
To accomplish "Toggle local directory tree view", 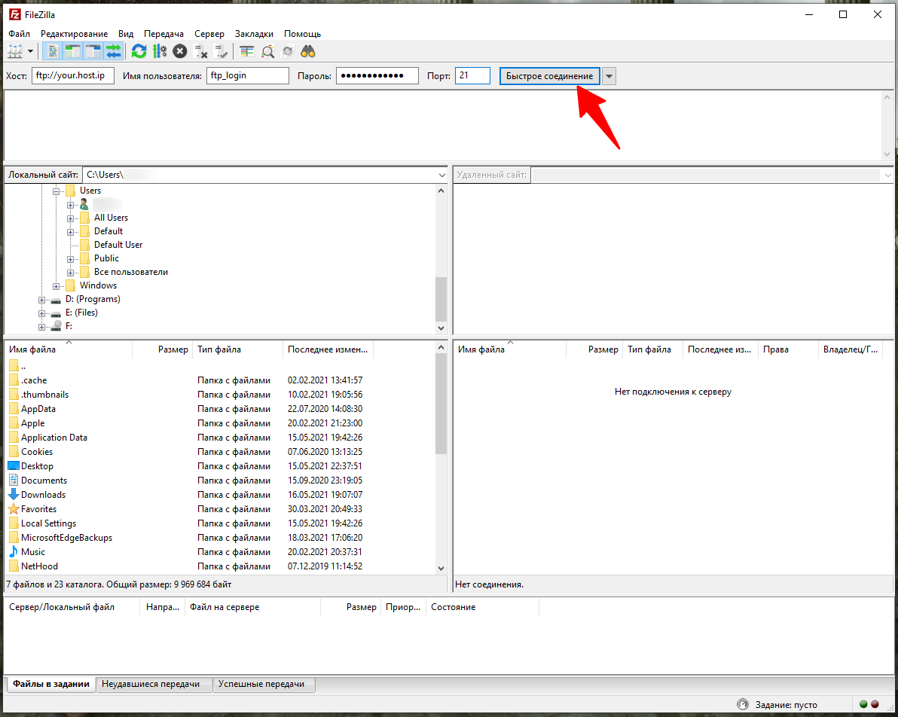I will (x=73, y=51).
